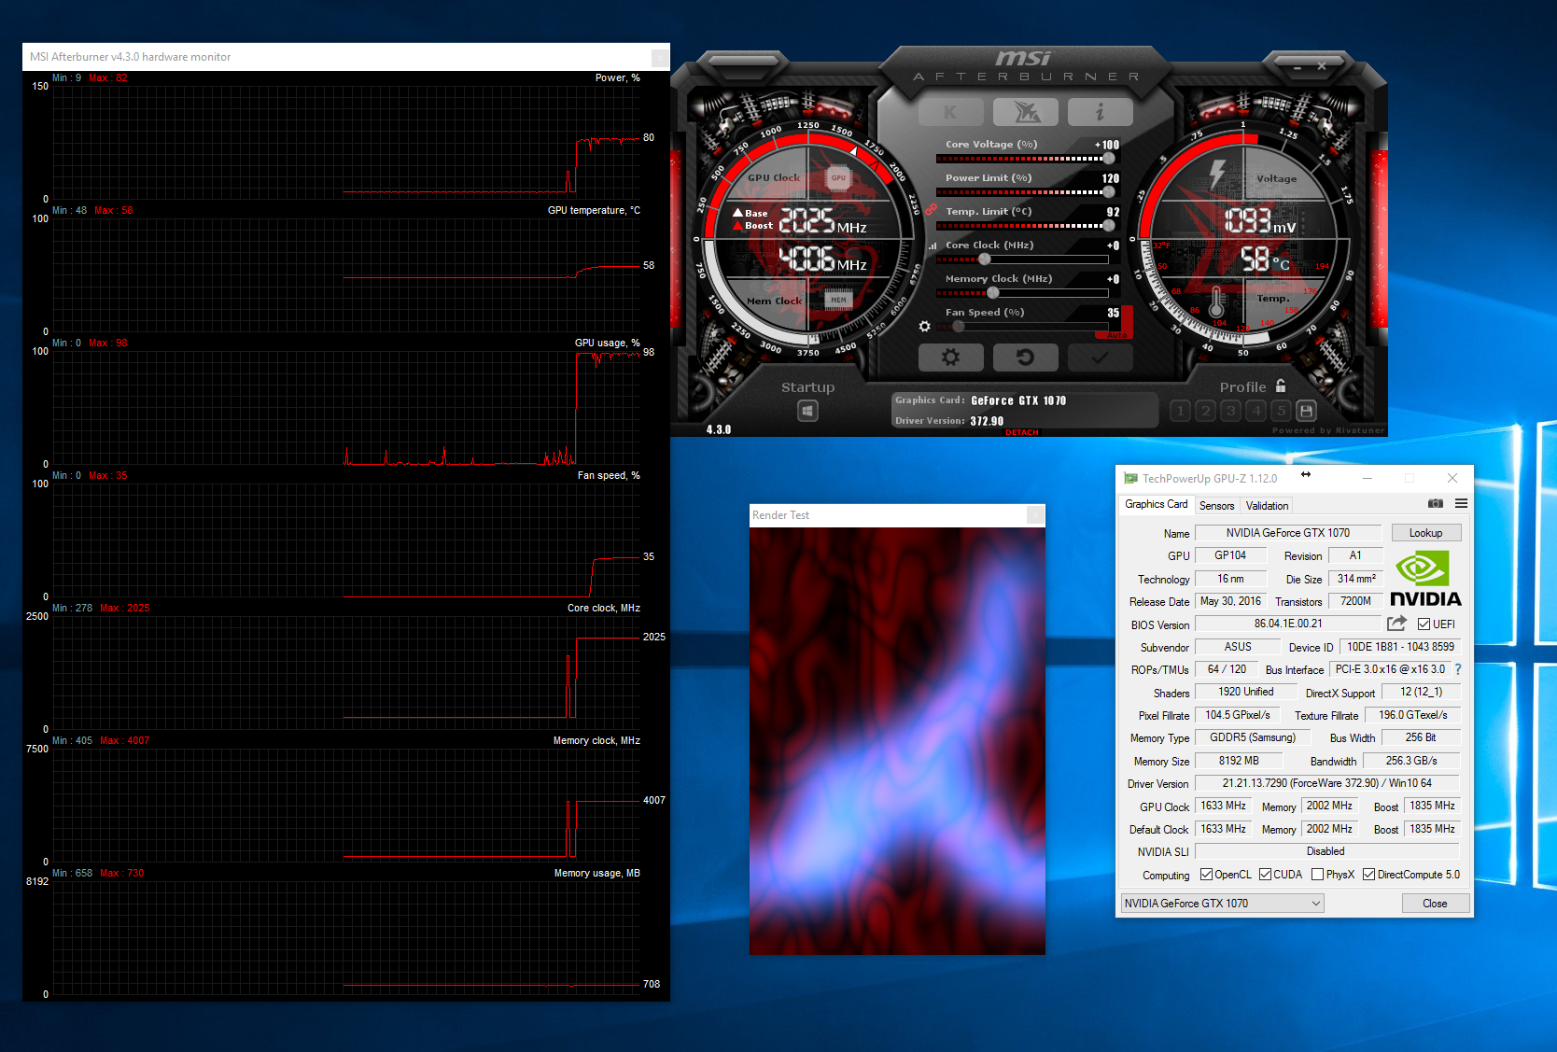Switch to the Validation tab
Screen dimensions: 1557x1052
pyautogui.click(x=1267, y=506)
